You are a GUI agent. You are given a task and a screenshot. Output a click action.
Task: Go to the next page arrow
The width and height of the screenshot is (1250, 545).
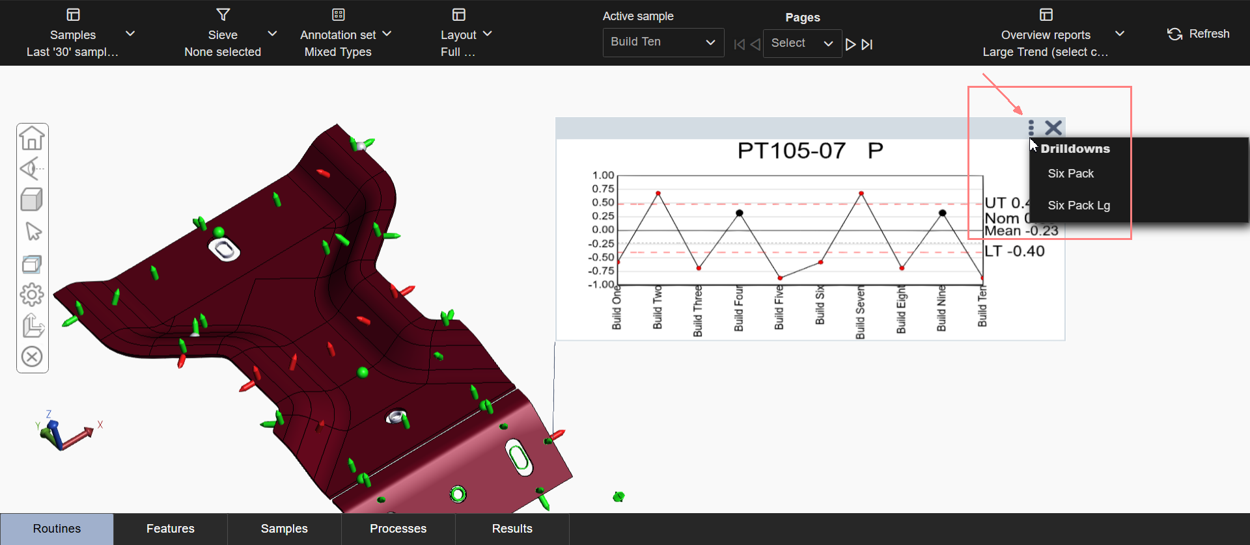(850, 44)
